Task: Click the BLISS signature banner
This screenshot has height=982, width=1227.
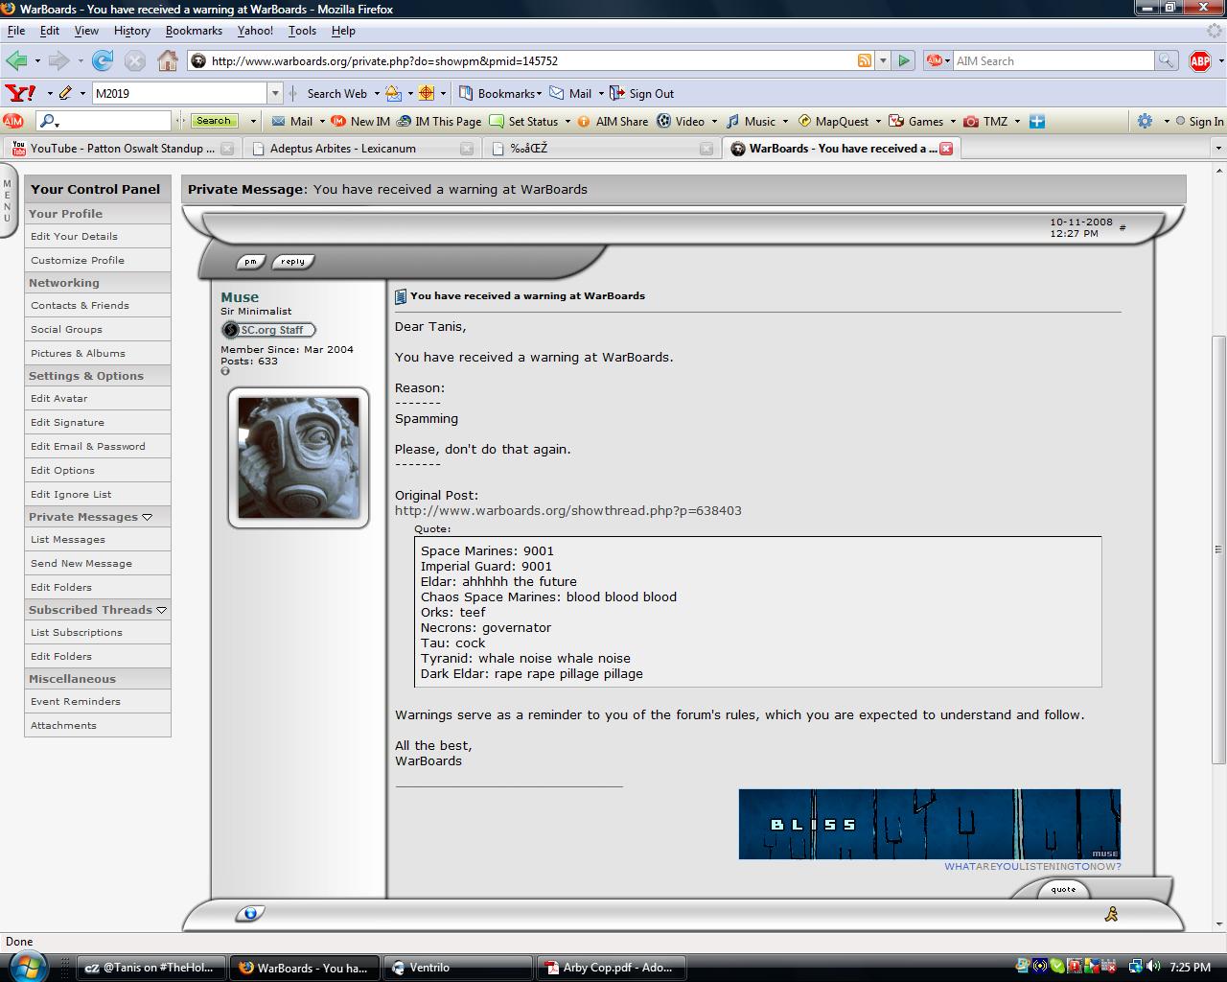Action: pos(929,824)
